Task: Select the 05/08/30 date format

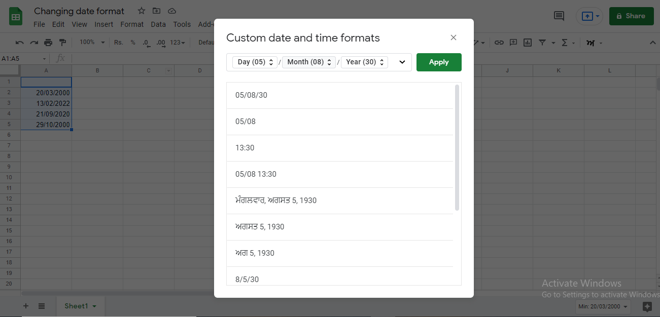Action: [x=251, y=95]
